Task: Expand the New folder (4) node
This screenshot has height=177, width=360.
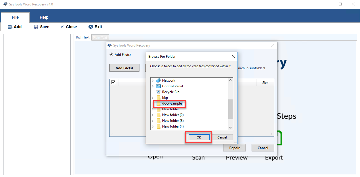Action: (x=153, y=126)
